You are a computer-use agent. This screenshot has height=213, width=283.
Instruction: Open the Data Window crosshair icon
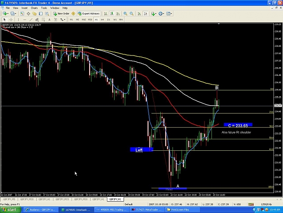coord(29,14)
